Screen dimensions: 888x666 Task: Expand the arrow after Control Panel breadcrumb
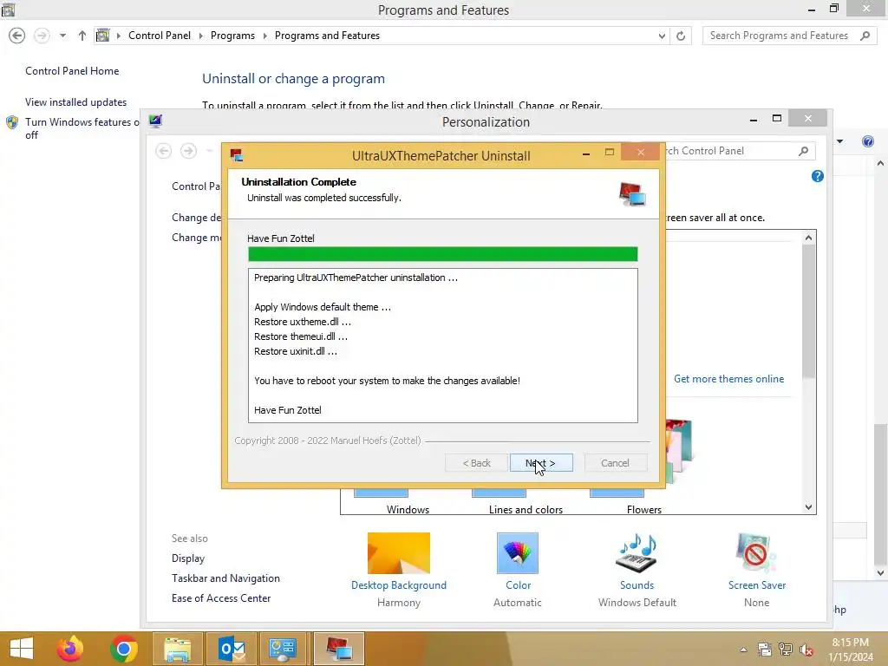tap(201, 36)
